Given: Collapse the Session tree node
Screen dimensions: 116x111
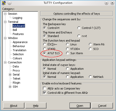Looking at the screenshot, I should (x=5, y=14).
